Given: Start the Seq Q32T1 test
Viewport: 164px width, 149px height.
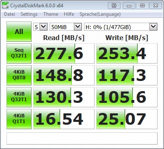Looking at the screenshot, I should [19, 53].
